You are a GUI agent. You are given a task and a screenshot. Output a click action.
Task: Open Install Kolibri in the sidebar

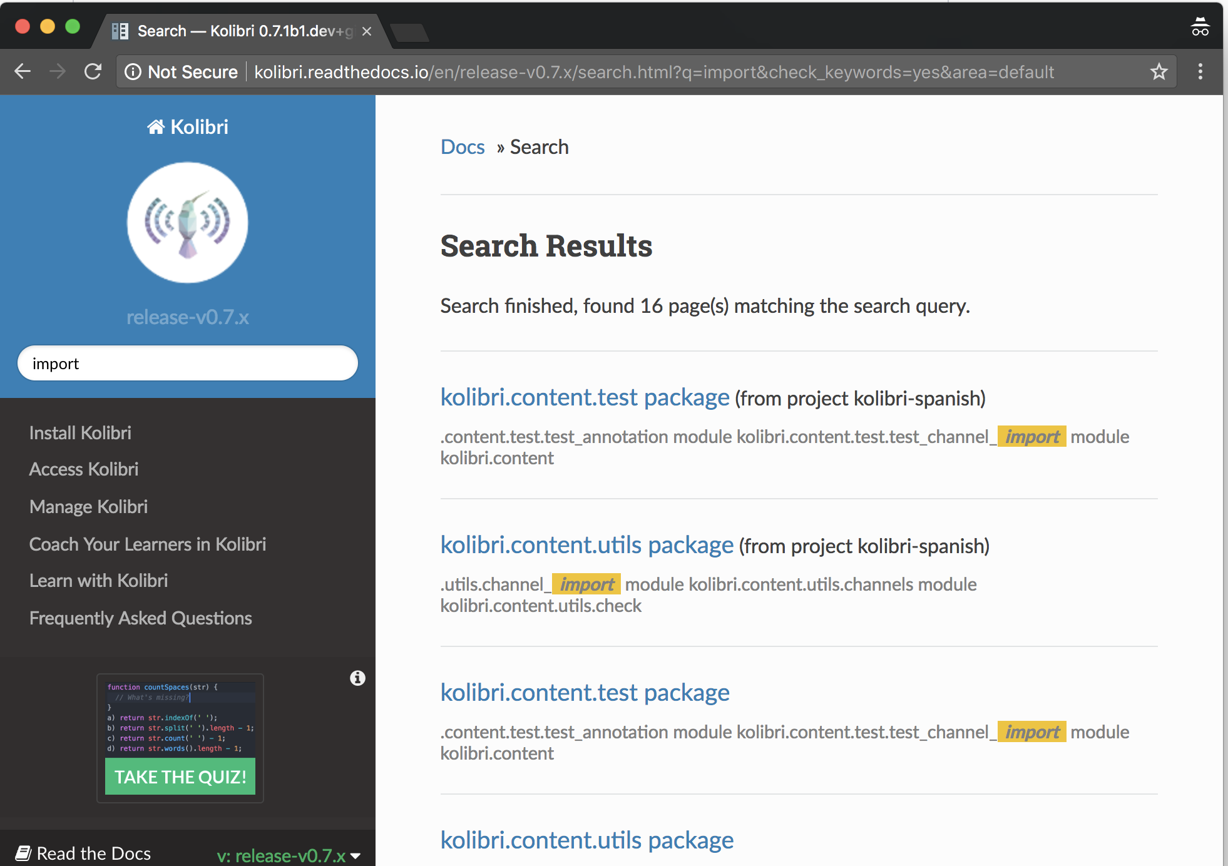(80, 433)
